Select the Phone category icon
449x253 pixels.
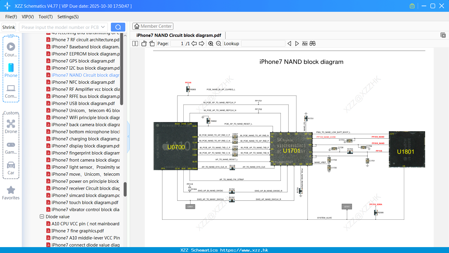click(11, 70)
